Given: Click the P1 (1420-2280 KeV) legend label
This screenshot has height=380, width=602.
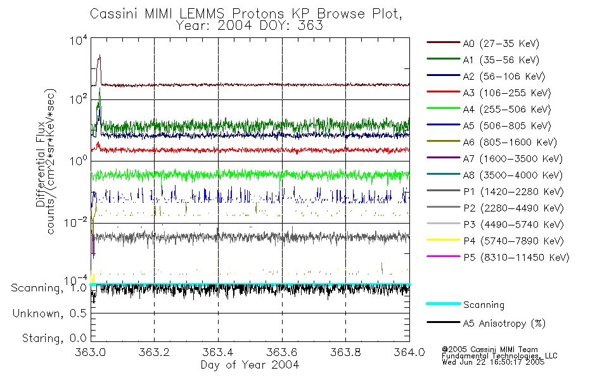Looking at the screenshot, I should click(x=514, y=192).
